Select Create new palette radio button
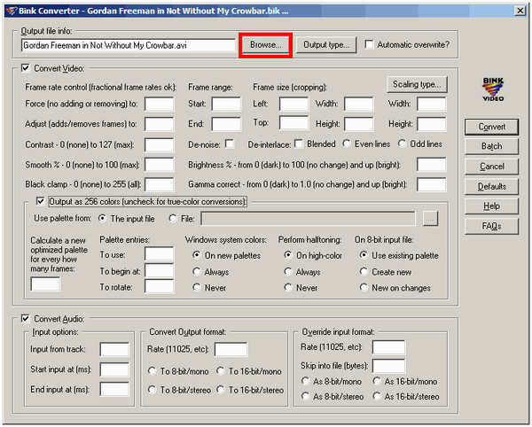This screenshot has width=532, height=427. click(364, 271)
